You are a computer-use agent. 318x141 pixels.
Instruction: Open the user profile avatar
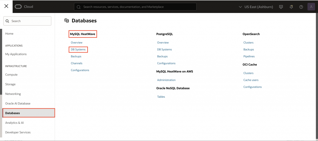point(311,7)
